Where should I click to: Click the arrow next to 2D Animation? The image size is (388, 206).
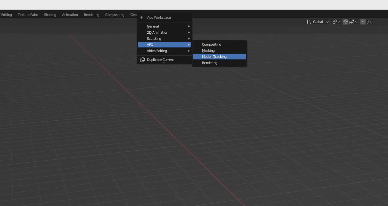pyautogui.click(x=189, y=33)
